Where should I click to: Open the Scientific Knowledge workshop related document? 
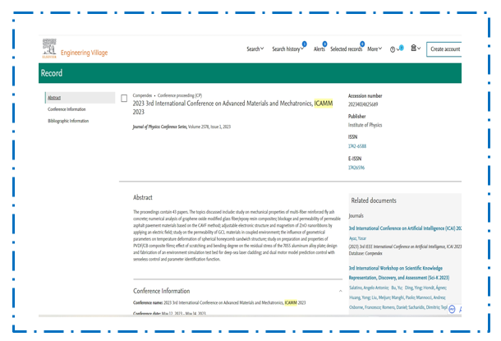tap(399, 273)
